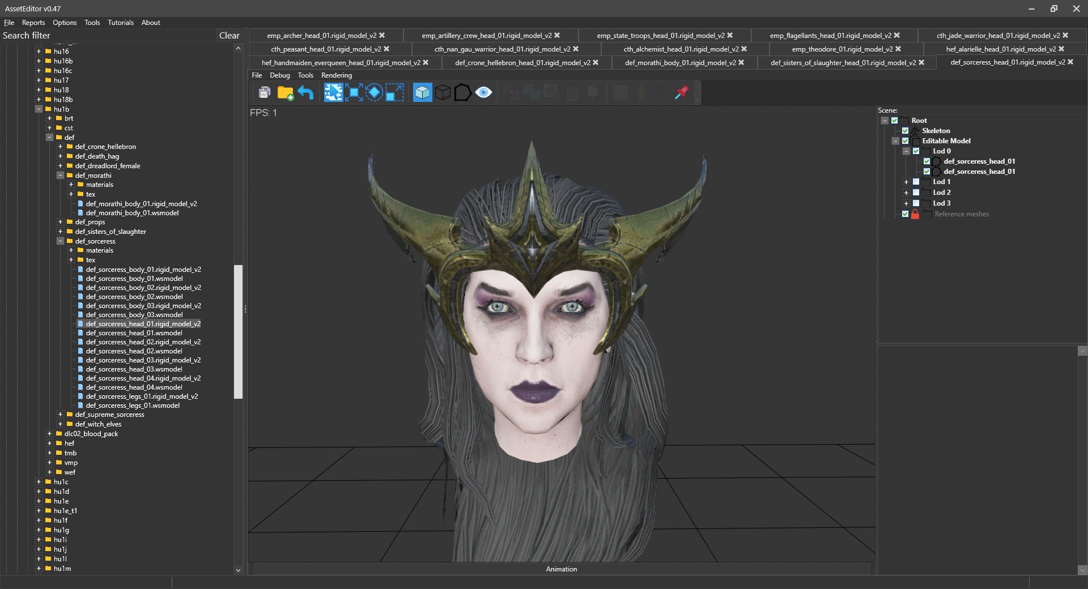Switch to the emp_theodore_01.rigid_model_v2 tab
The width and height of the screenshot is (1088, 589).
841,49
